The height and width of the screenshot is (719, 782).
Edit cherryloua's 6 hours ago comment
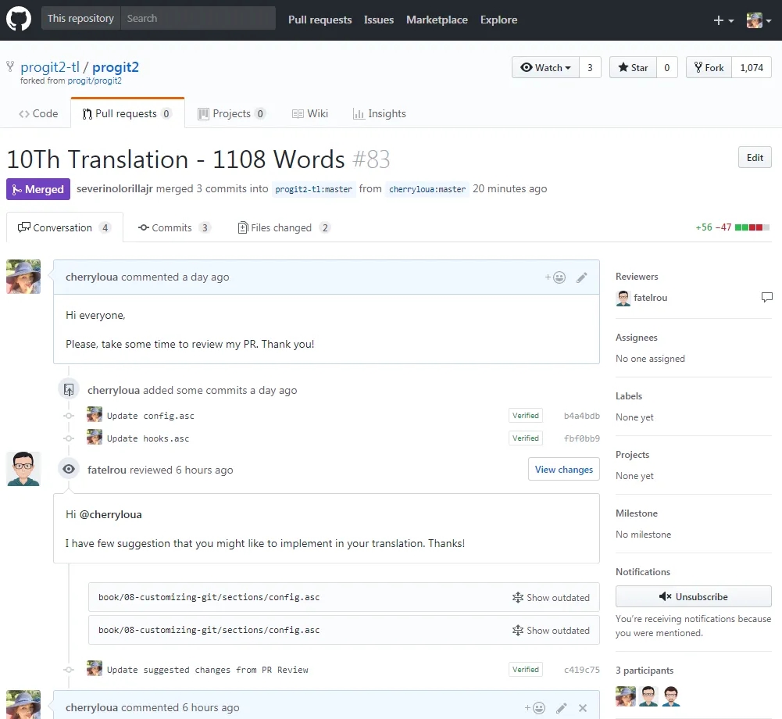click(x=562, y=707)
